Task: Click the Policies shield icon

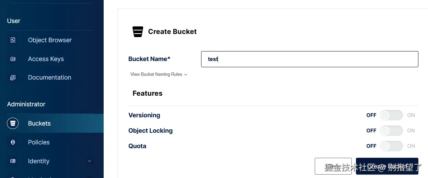Action: [13, 142]
